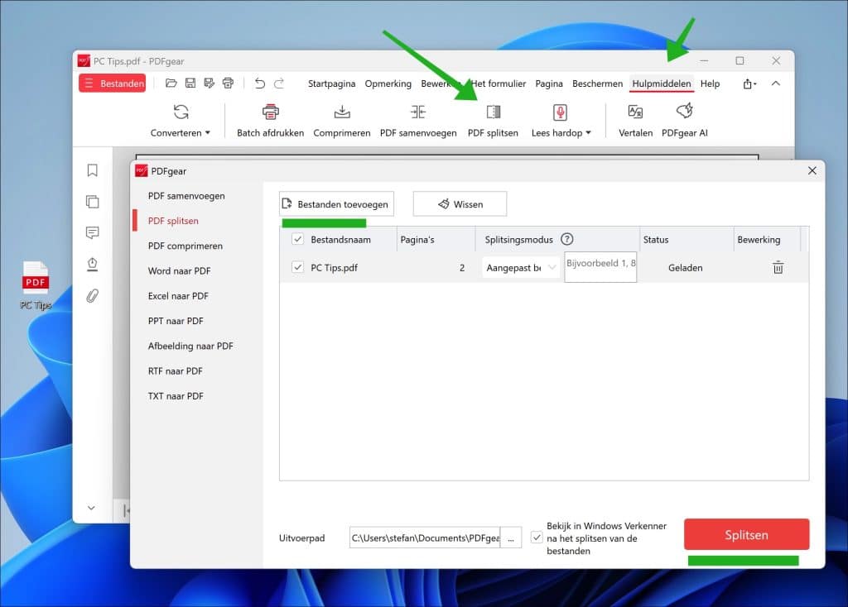Click the Uitvoerpad path field

[x=425, y=538]
